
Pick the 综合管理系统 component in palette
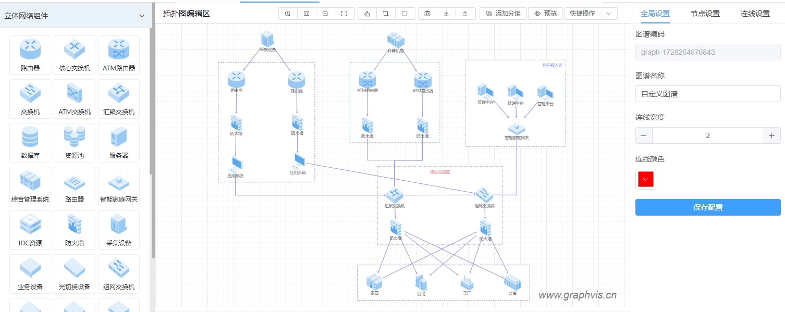tap(30, 186)
